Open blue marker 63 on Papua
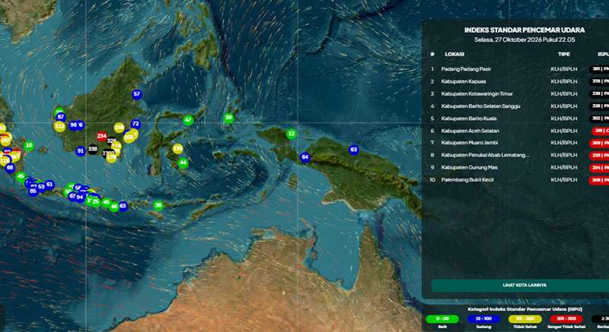 pyautogui.click(x=353, y=150)
